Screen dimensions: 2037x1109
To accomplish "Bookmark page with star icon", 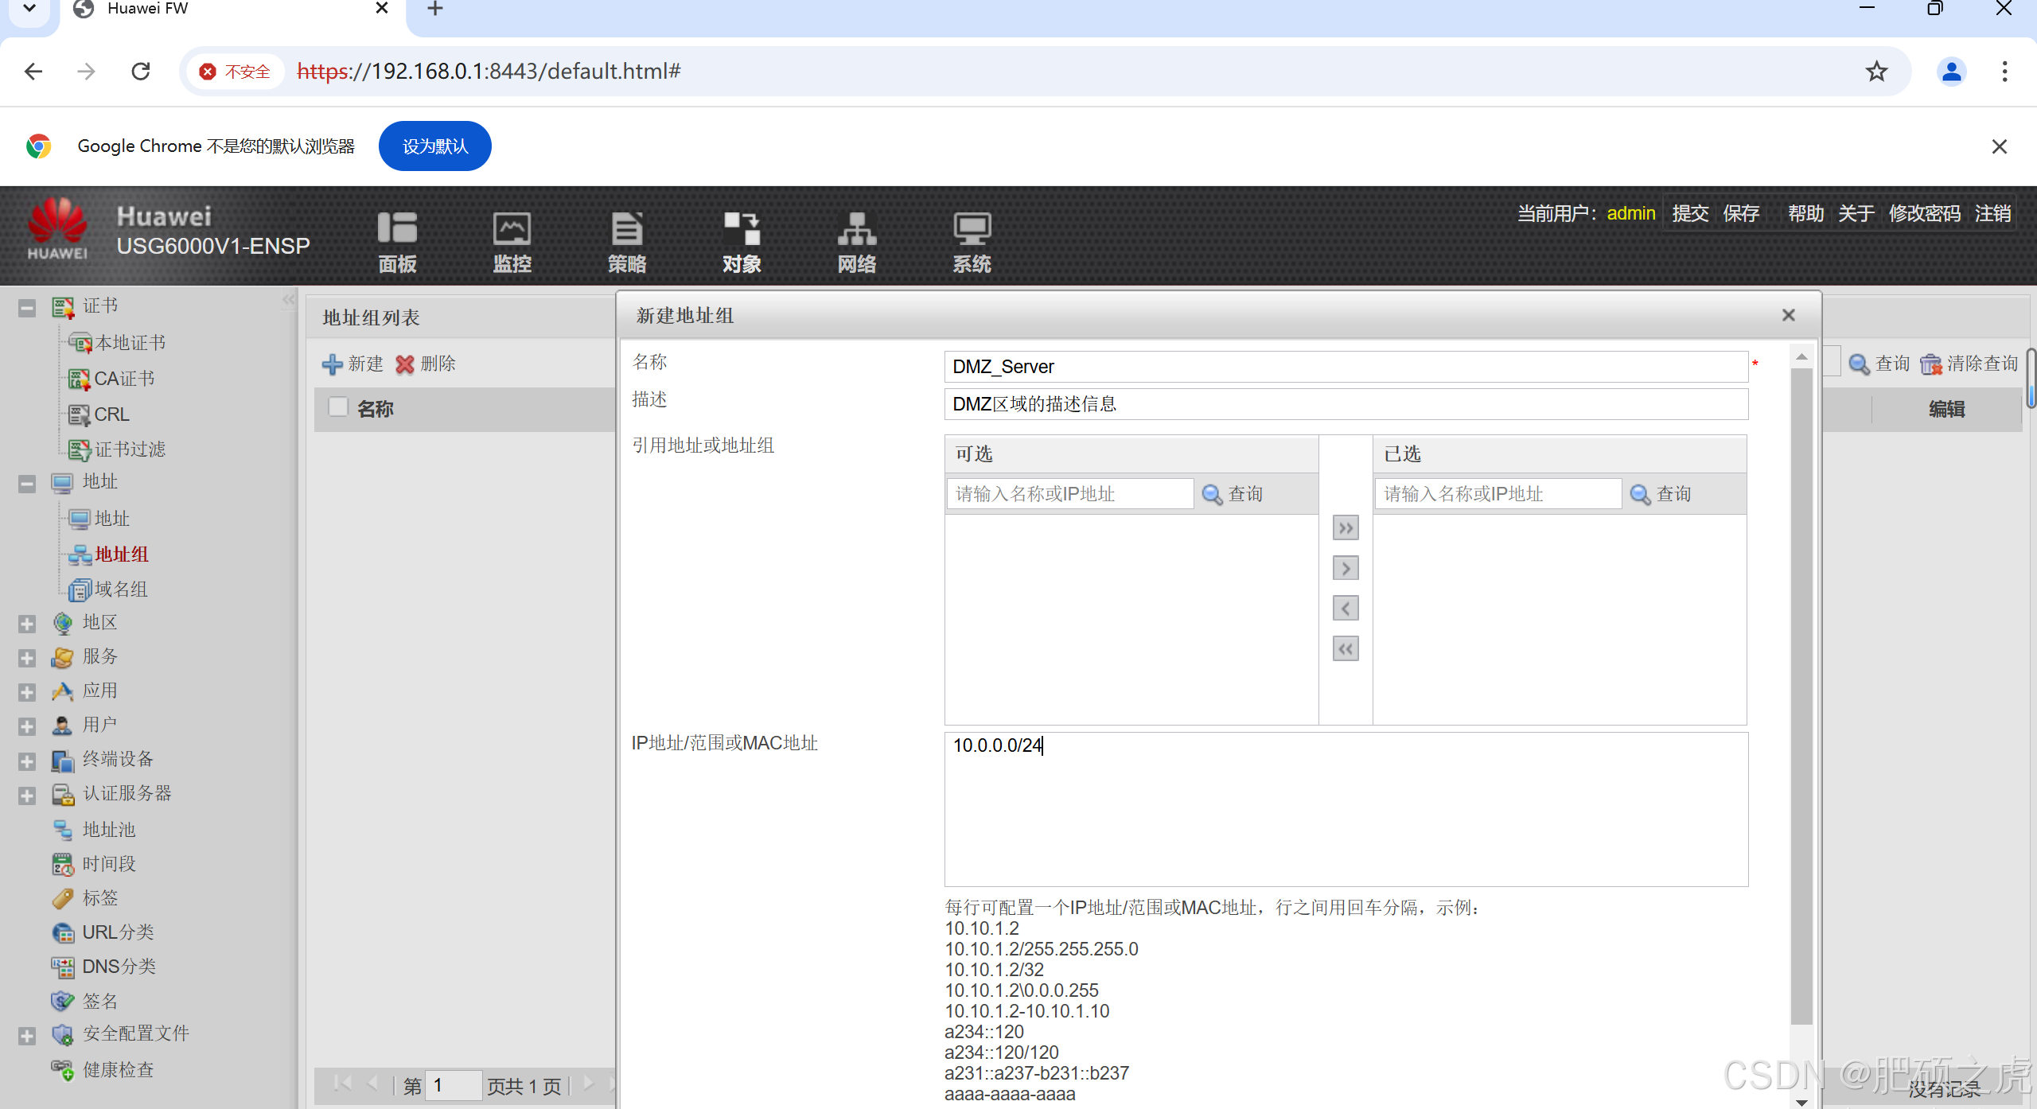I will [1876, 72].
